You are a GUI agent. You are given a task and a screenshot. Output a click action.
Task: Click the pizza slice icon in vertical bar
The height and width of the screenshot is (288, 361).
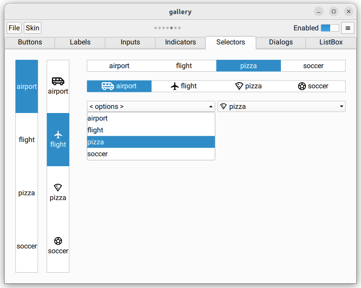click(58, 187)
